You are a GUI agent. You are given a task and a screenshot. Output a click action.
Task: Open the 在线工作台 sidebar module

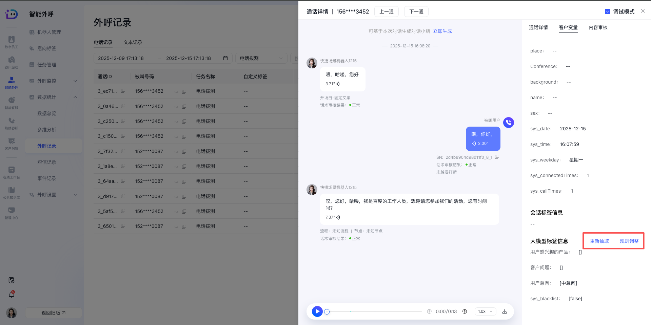point(12,172)
